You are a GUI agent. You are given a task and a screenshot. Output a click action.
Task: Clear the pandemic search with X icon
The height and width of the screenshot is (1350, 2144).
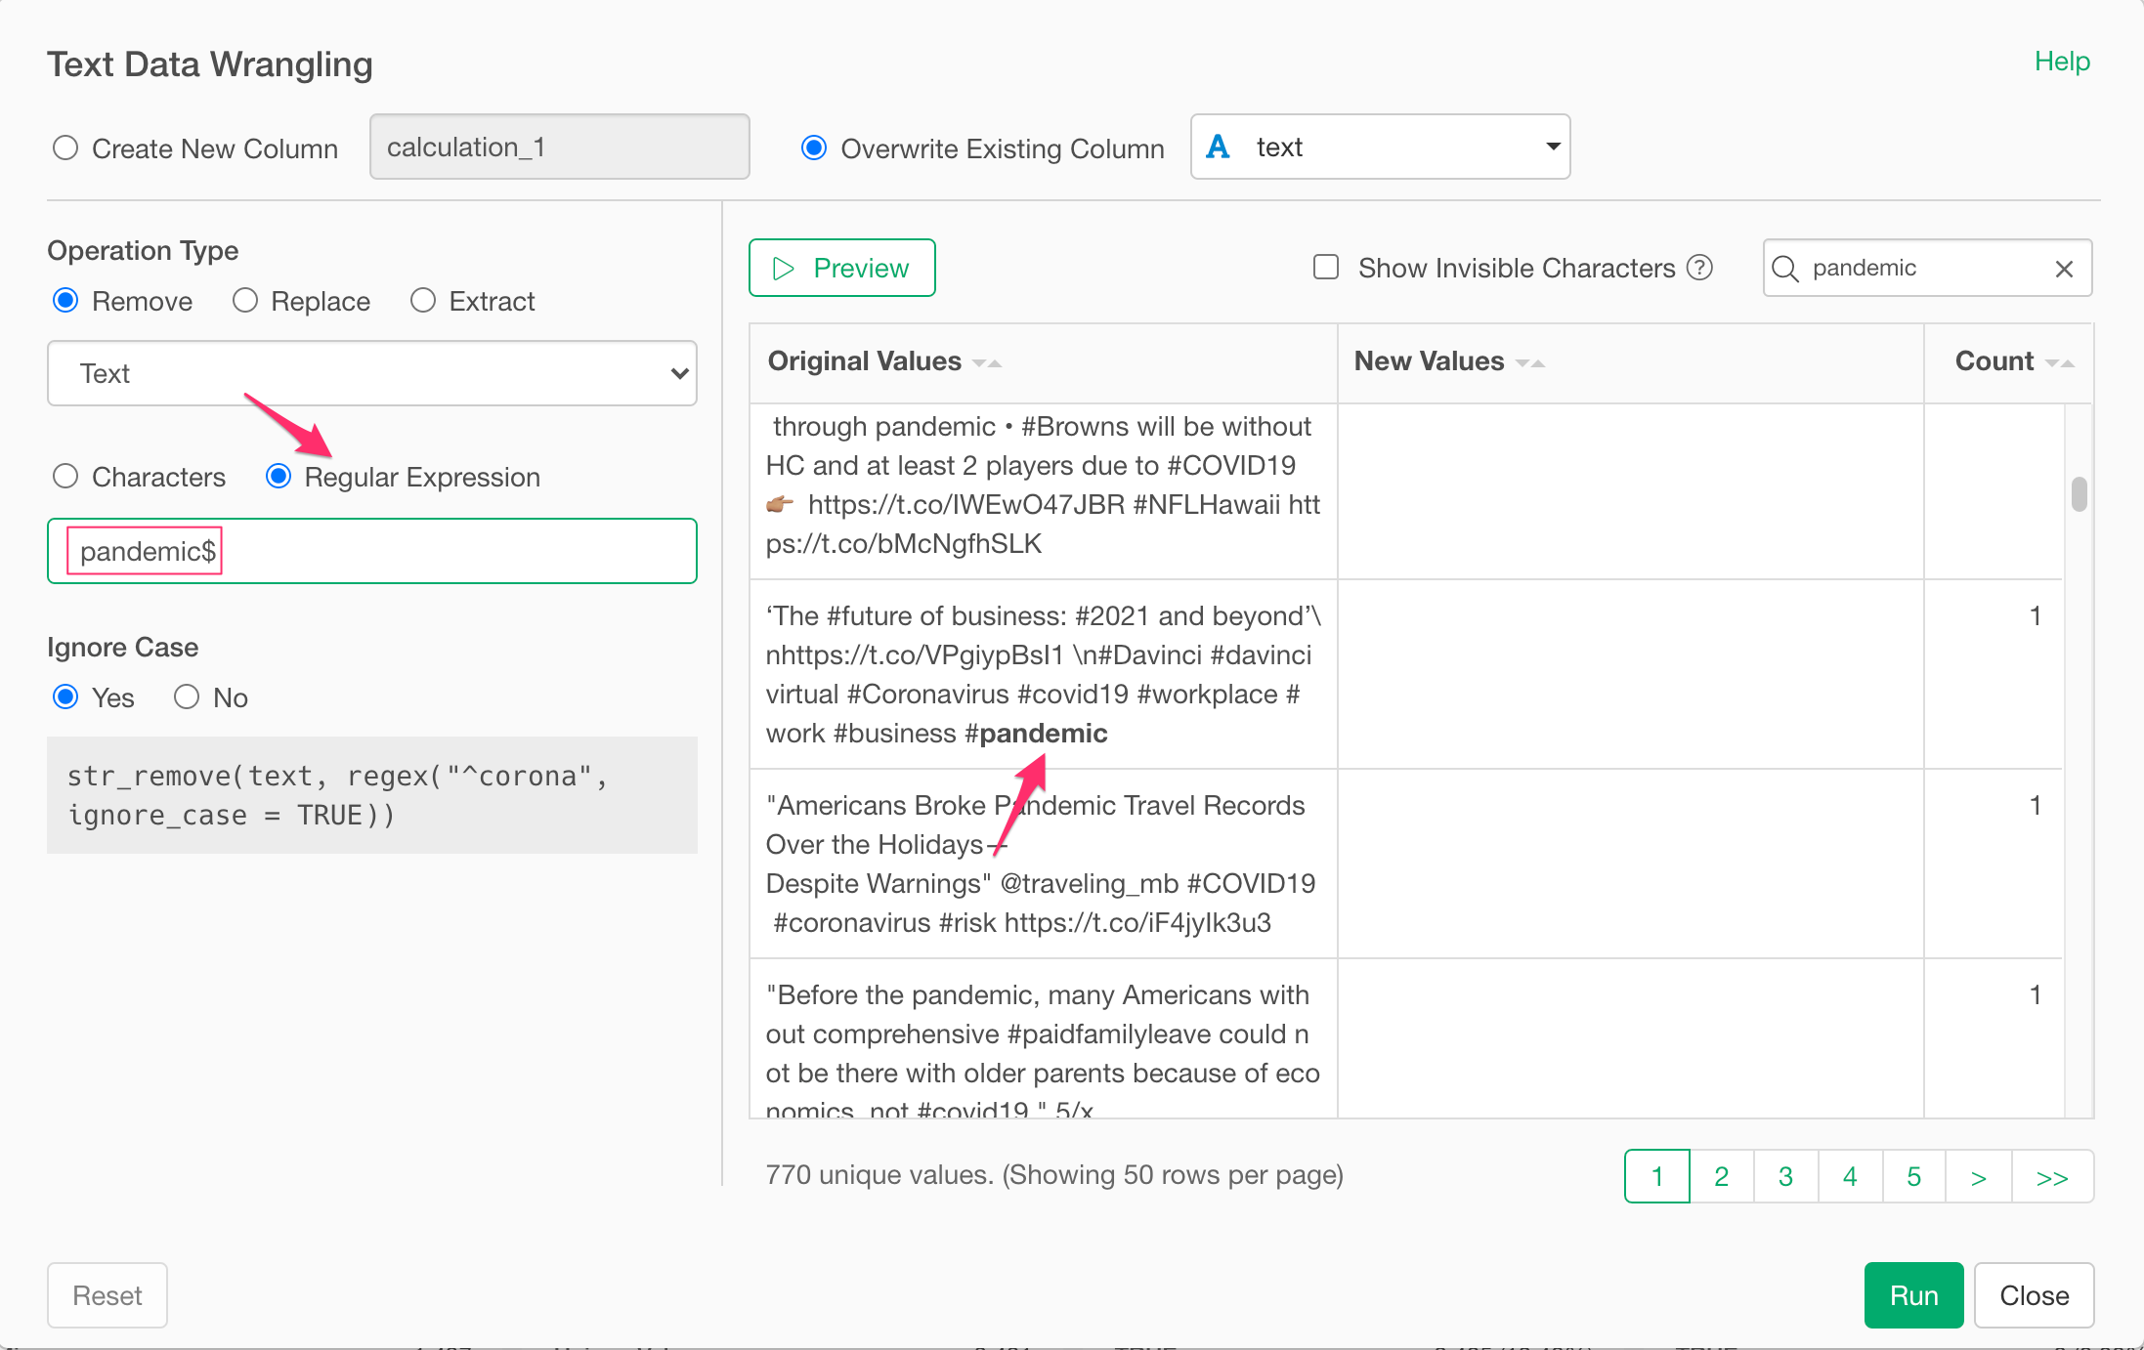point(2064,269)
